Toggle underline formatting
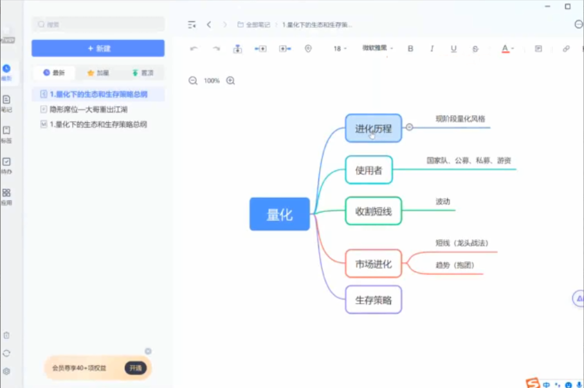This screenshot has height=388, width=584. [453, 49]
